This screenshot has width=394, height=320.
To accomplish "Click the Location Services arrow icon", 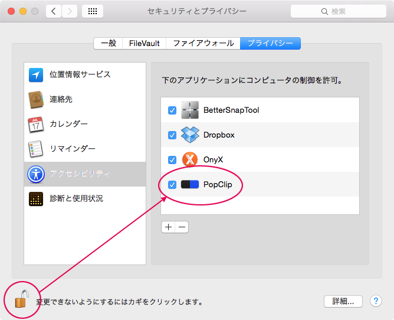I will tap(36, 75).
